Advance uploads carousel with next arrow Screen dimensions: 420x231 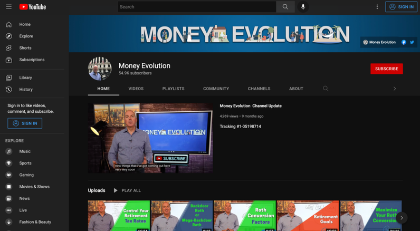[x=402, y=218]
